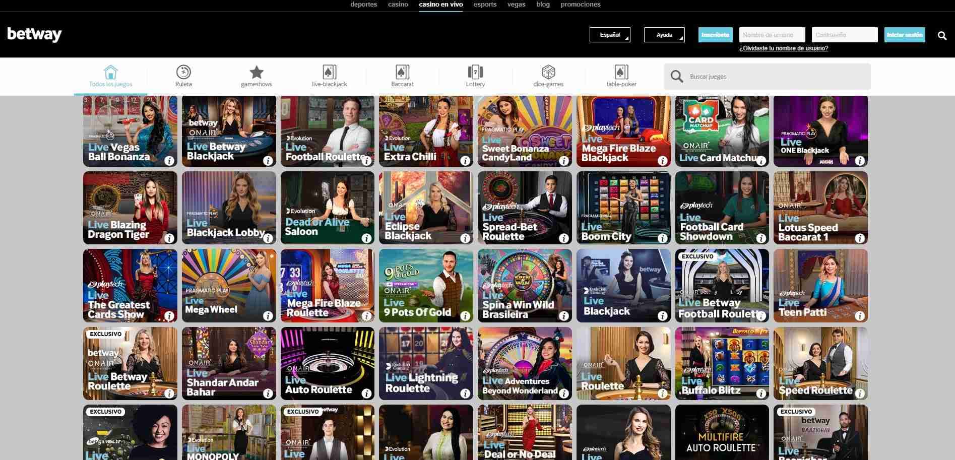Switch to the casino en vivo tab
This screenshot has height=460, width=955.
tap(440, 4)
